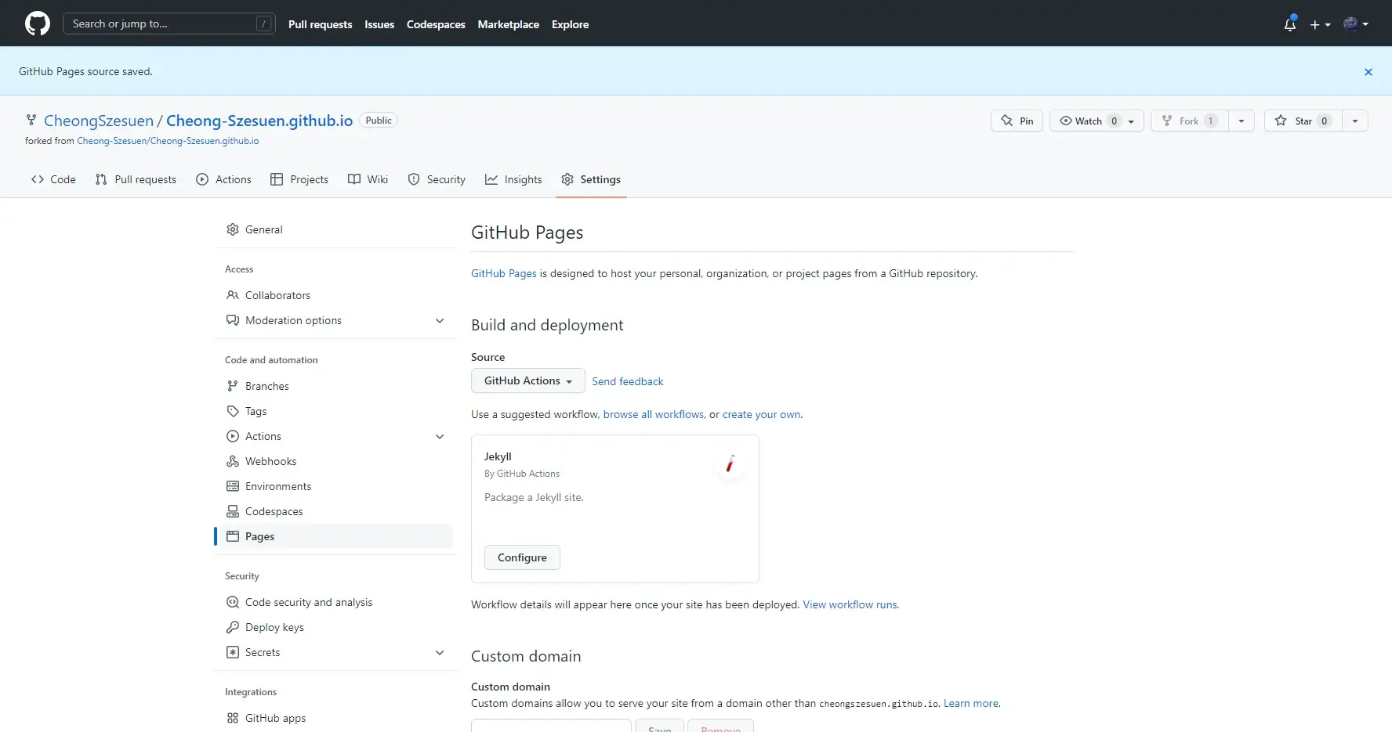1392x732 pixels.
Task: Open the Environments settings icon
Action: [x=232, y=485]
